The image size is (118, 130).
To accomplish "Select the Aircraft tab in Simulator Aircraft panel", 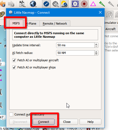I will [110, 29].
